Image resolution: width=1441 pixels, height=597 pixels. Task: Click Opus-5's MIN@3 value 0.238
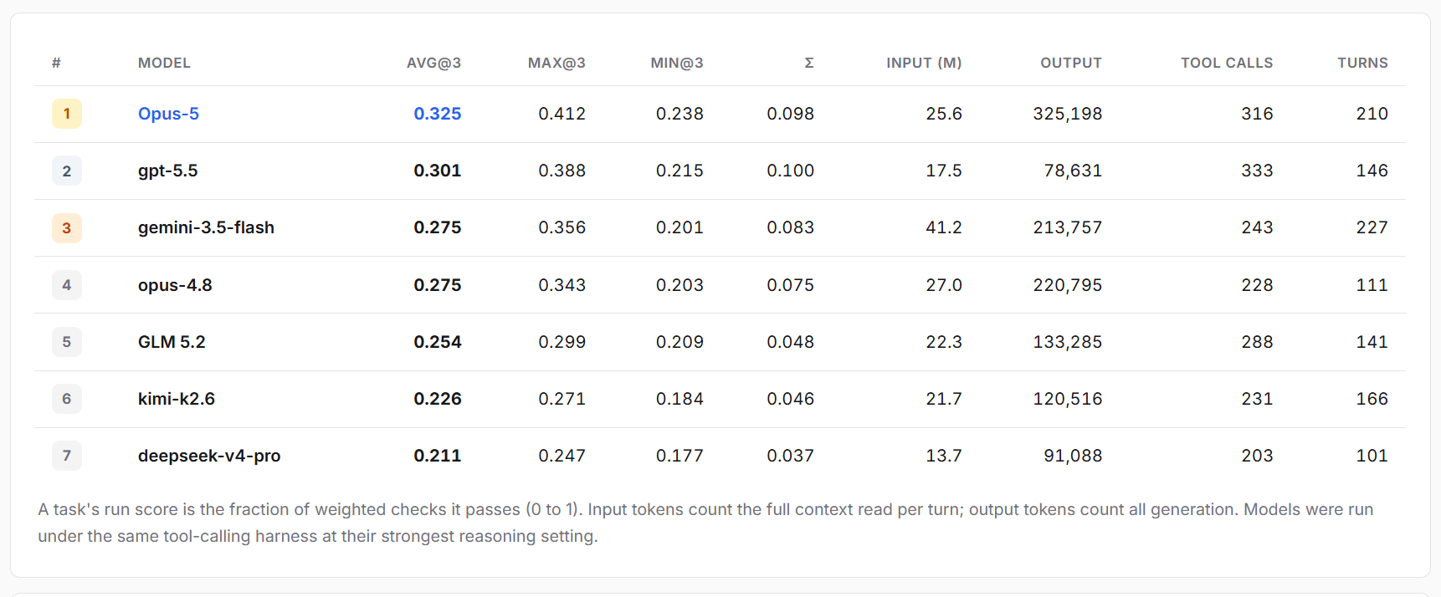(679, 114)
